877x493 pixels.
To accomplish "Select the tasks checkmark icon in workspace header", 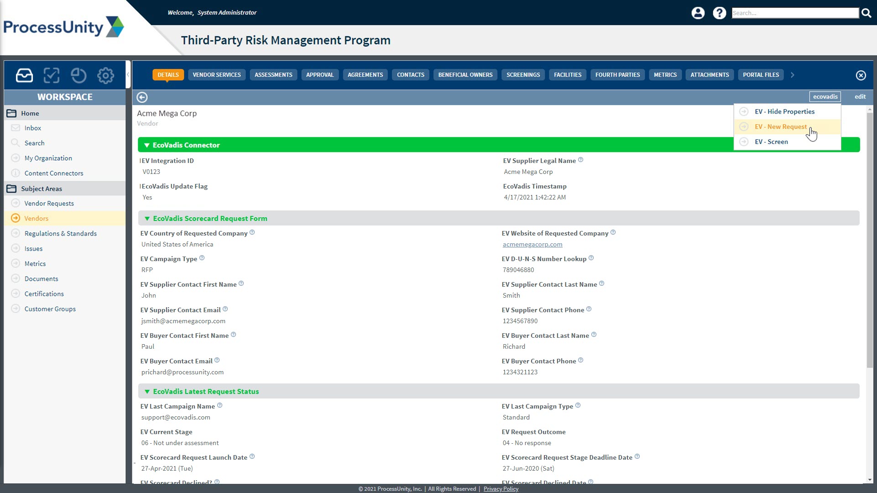I will click(x=51, y=75).
